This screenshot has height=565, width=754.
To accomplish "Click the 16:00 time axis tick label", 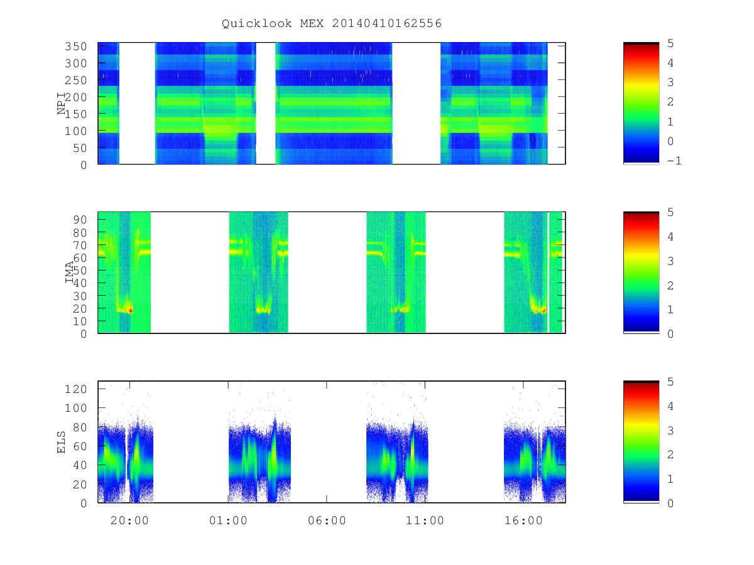I will point(523,520).
